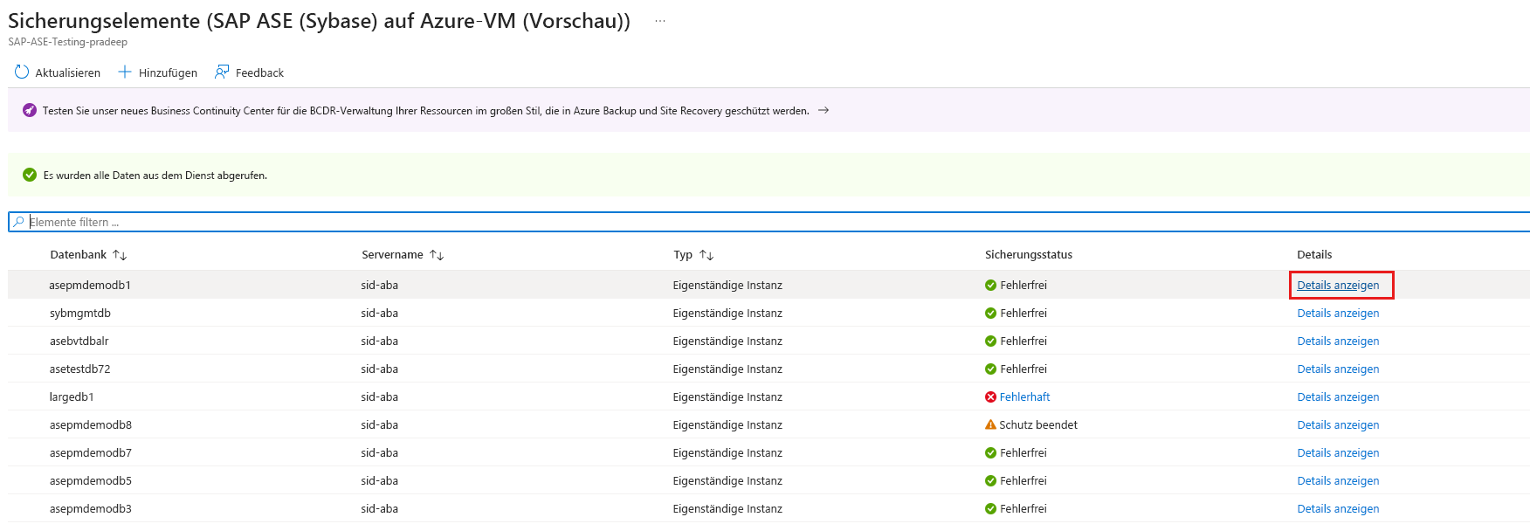The image size is (1530, 524).
Task: Click Fehlerfrei status text for asepmdemodb7
Action: pos(1023,452)
